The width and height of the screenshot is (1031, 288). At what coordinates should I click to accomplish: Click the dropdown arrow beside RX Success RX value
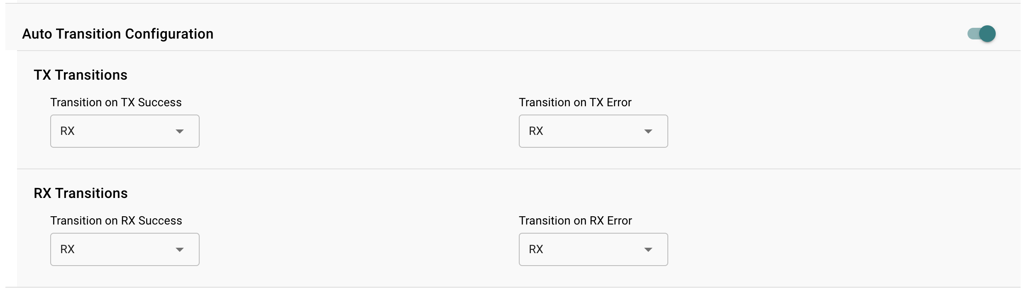pyautogui.click(x=180, y=249)
